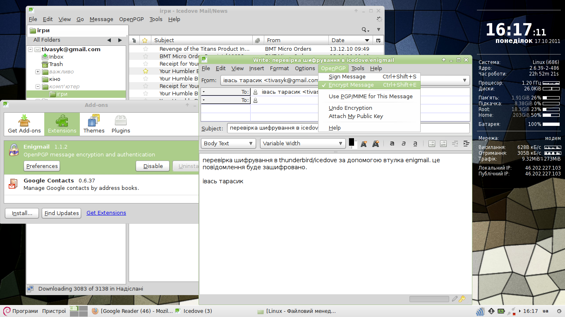Toggle Encrypt Message checkmark in OpenPGP menu

click(369, 85)
